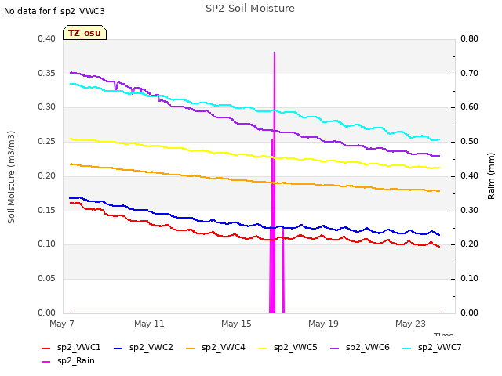Image resolution: width=502 pixels, height=376 pixels.
Task: Select the sp2_VWC4 legend entry
Action: click(216, 347)
